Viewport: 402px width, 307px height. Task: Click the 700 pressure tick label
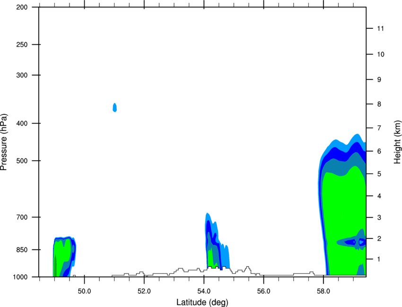(x=22, y=217)
